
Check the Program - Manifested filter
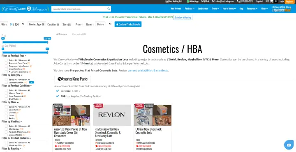(x=7, y=66)
